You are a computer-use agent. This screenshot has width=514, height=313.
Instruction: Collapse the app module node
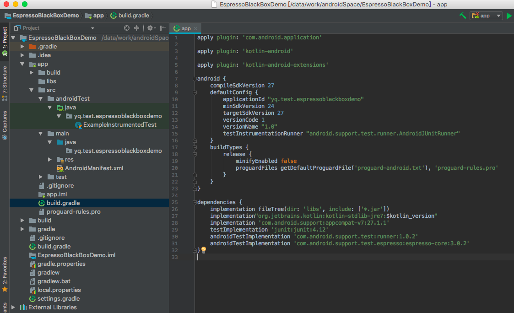(x=22, y=64)
